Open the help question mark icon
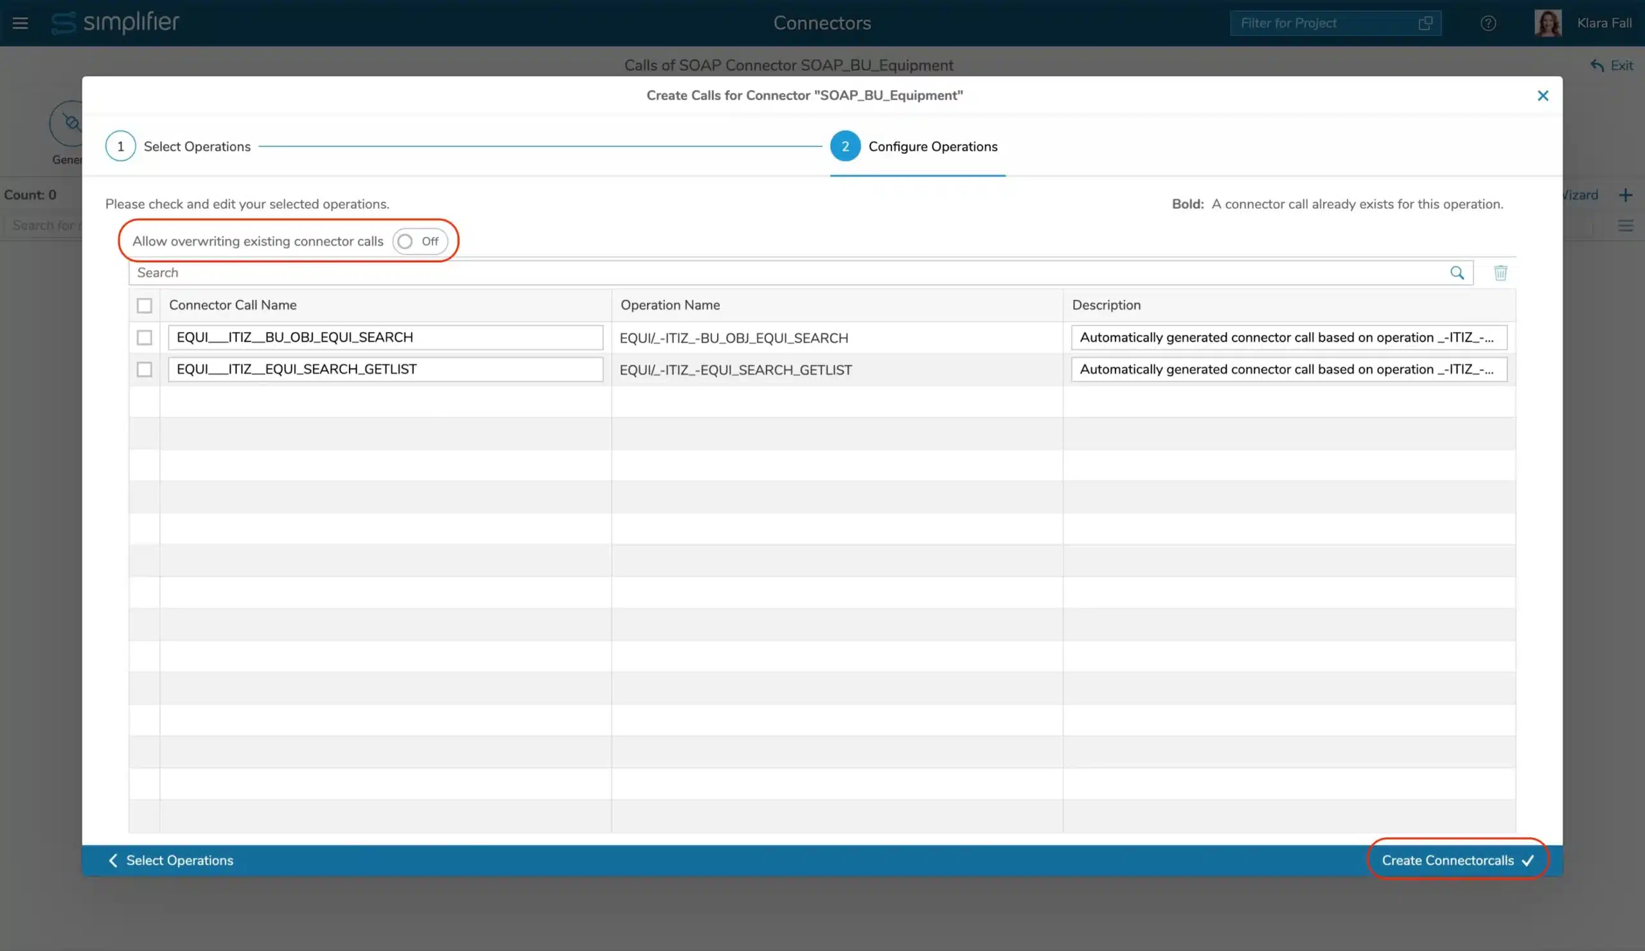1645x951 pixels. pos(1488,24)
